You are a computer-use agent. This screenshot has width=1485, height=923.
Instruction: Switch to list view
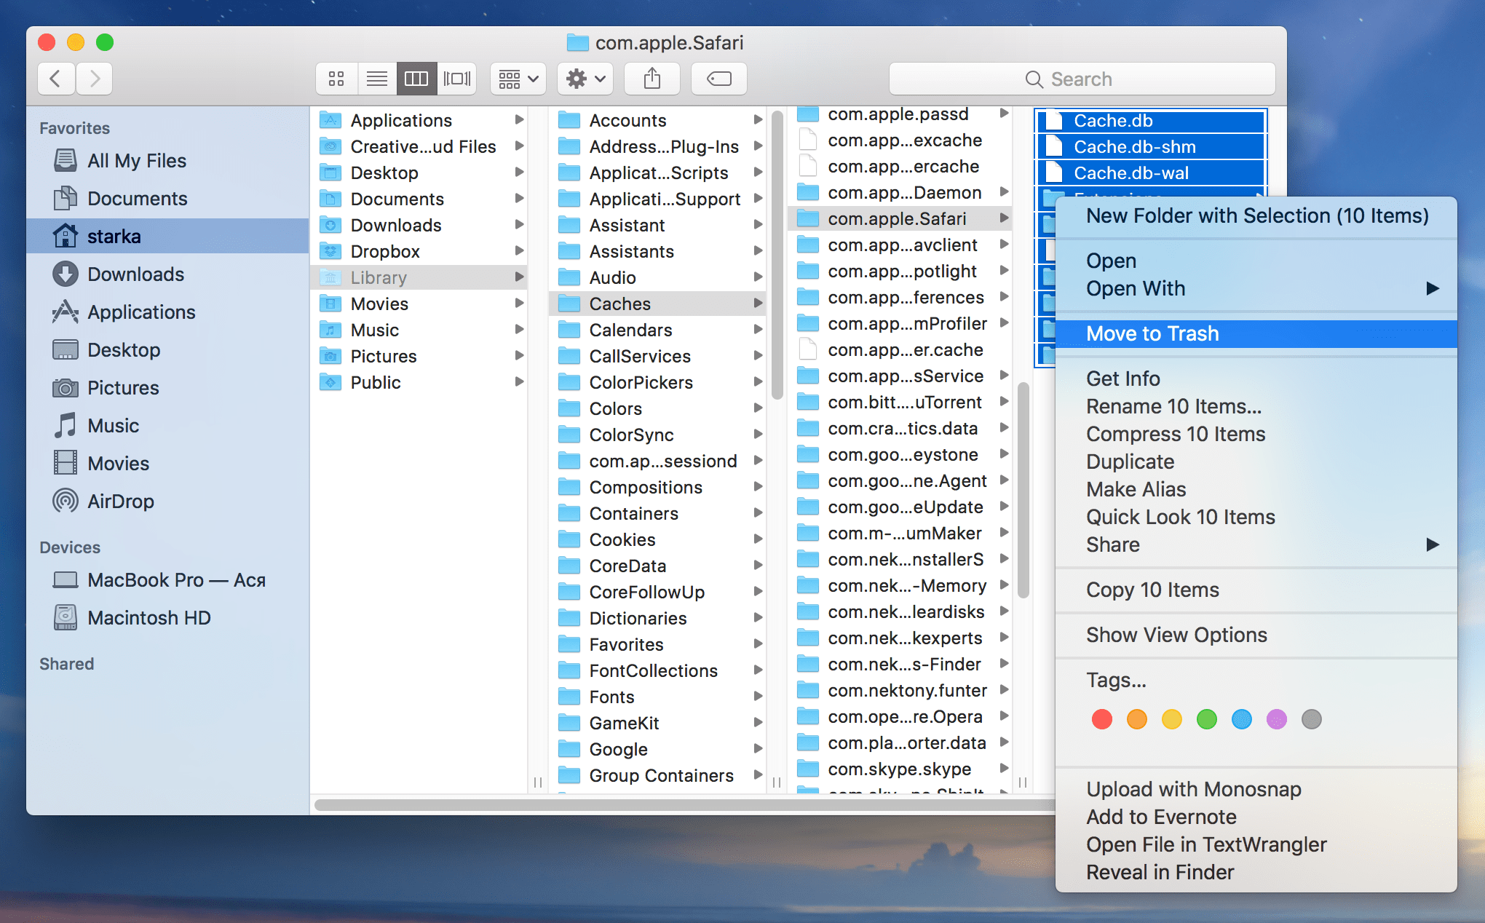click(376, 79)
